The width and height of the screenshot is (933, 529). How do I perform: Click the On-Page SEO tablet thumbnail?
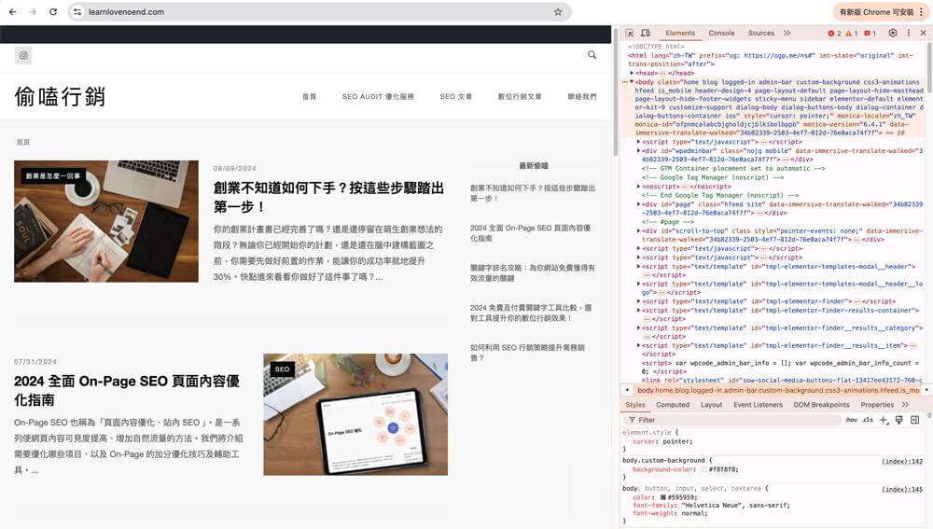(355, 415)
